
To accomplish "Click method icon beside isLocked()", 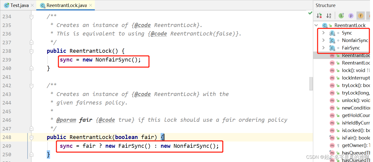I will click(332, 130).
